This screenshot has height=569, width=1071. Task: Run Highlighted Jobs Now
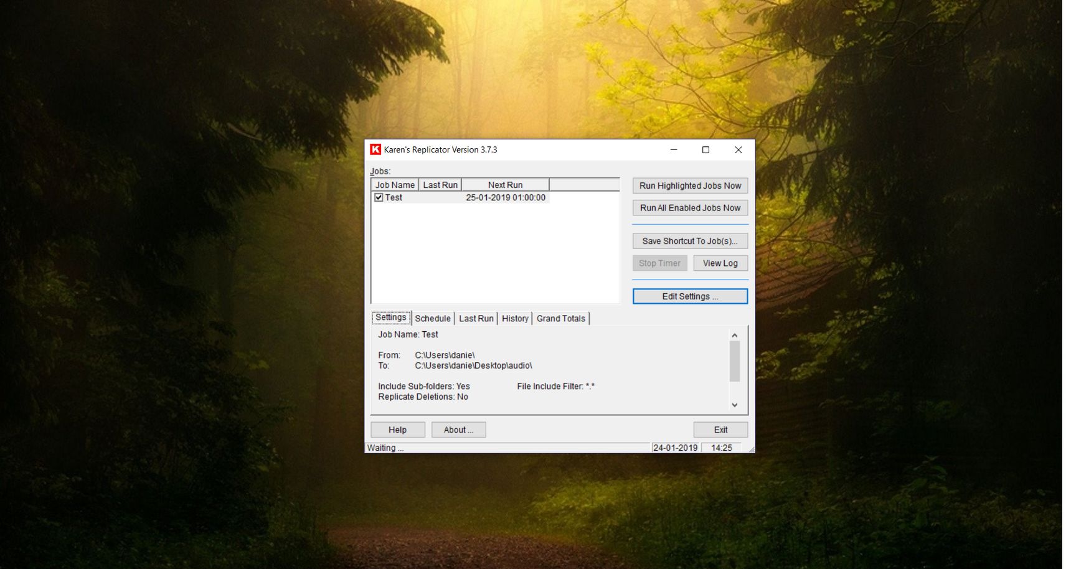[x=690, y=186]
